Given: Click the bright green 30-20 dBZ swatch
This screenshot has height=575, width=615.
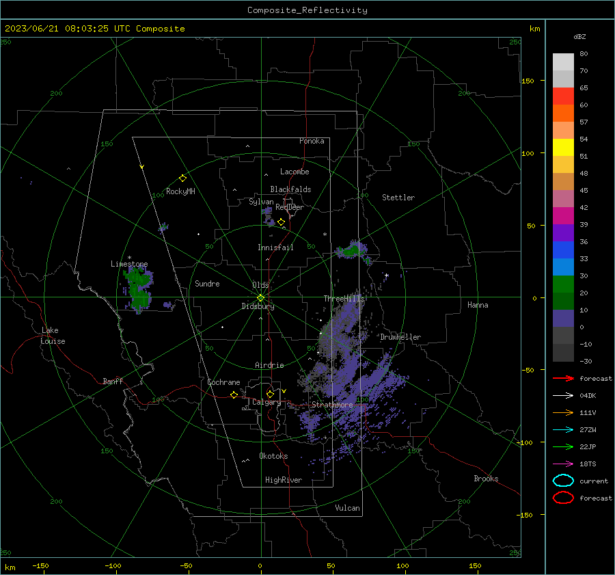Looking at the screenshot, I should [x=563, y=284].
